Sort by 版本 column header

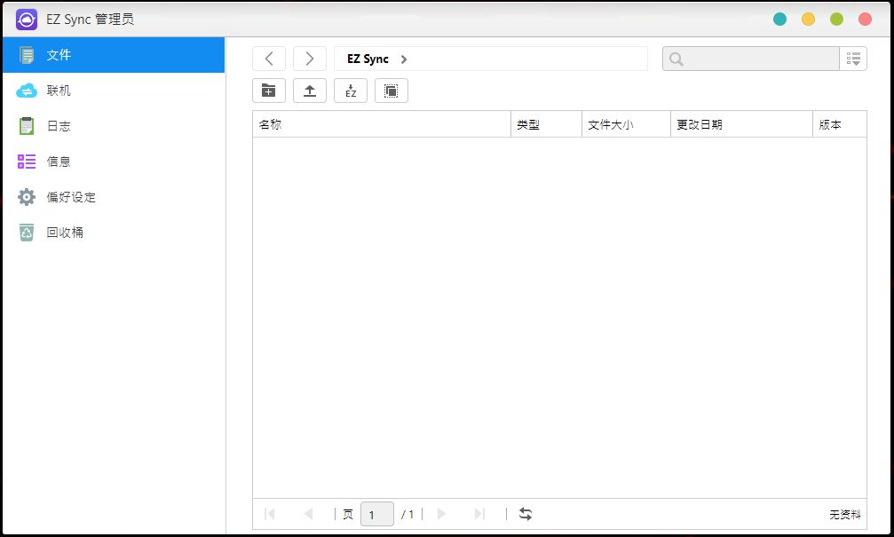coord(840,124)
